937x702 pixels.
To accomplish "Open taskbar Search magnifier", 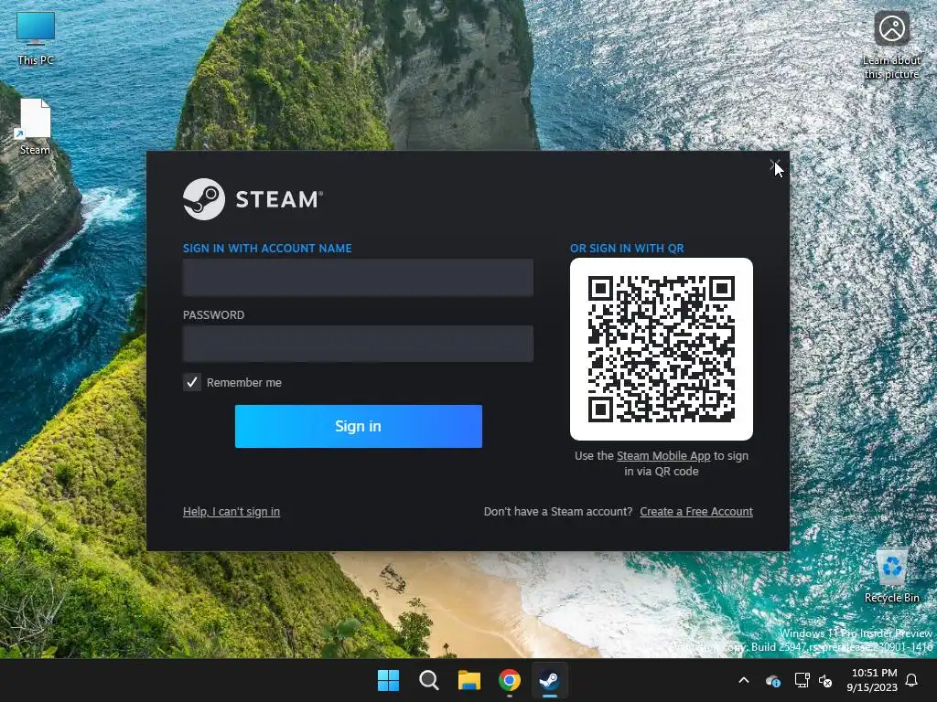I will pyautogui.click(x=428, y=680).
